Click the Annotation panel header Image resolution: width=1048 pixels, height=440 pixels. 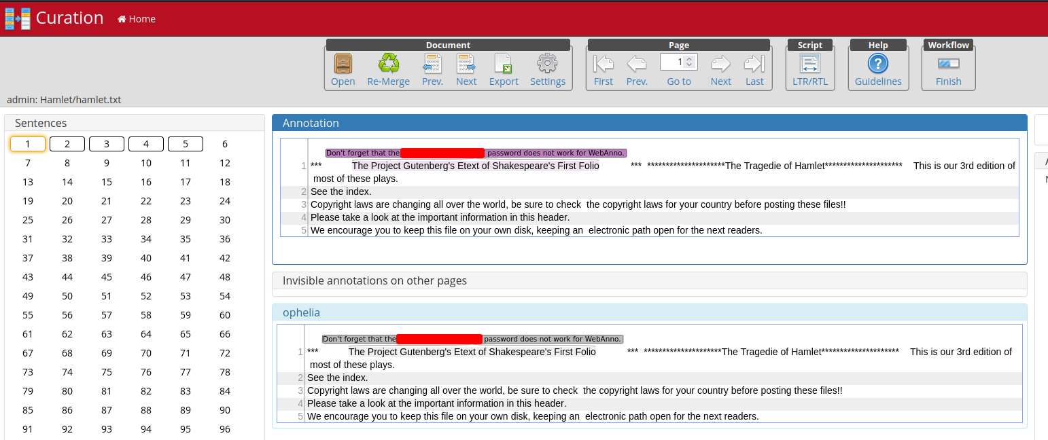(649, 123)
